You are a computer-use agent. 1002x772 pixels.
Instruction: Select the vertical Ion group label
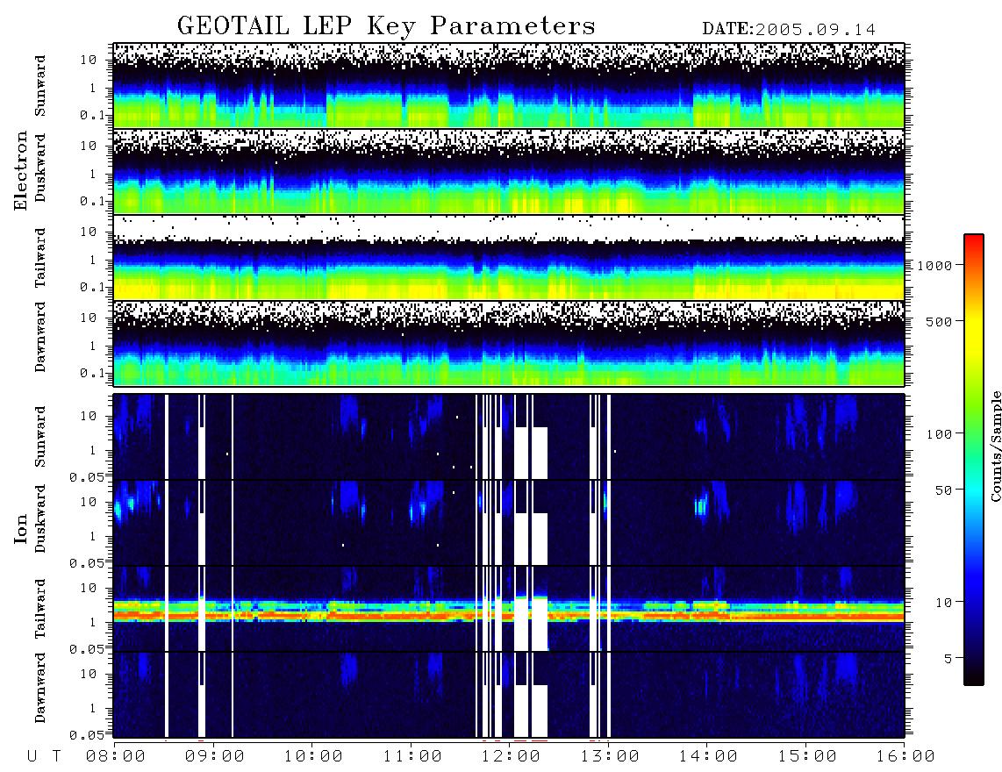(20, 528)
